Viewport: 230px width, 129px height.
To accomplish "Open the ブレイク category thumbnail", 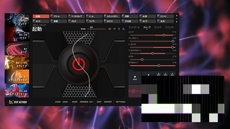I will (17, 20).
